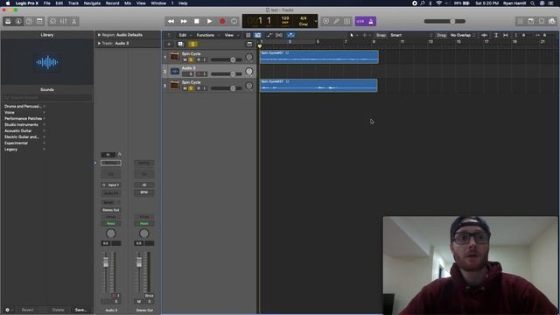Select the Audio 3 track icon
The width and height of the screenshot is (560, 315).
[175, 72]
